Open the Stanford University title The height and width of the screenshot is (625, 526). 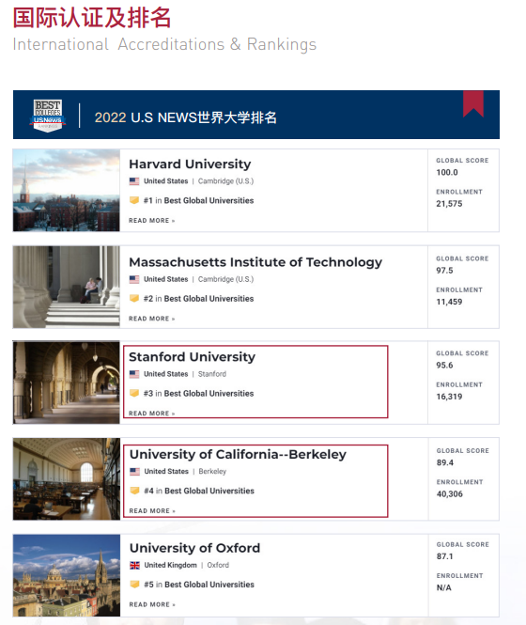(192, 357)
